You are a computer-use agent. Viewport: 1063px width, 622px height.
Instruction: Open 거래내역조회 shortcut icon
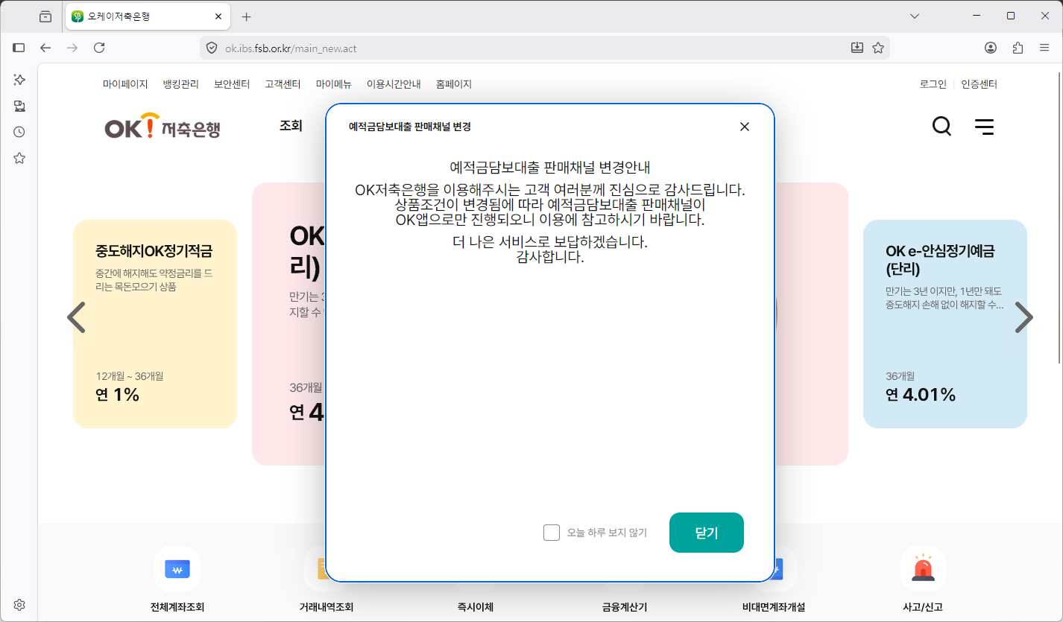coord(316,570)
